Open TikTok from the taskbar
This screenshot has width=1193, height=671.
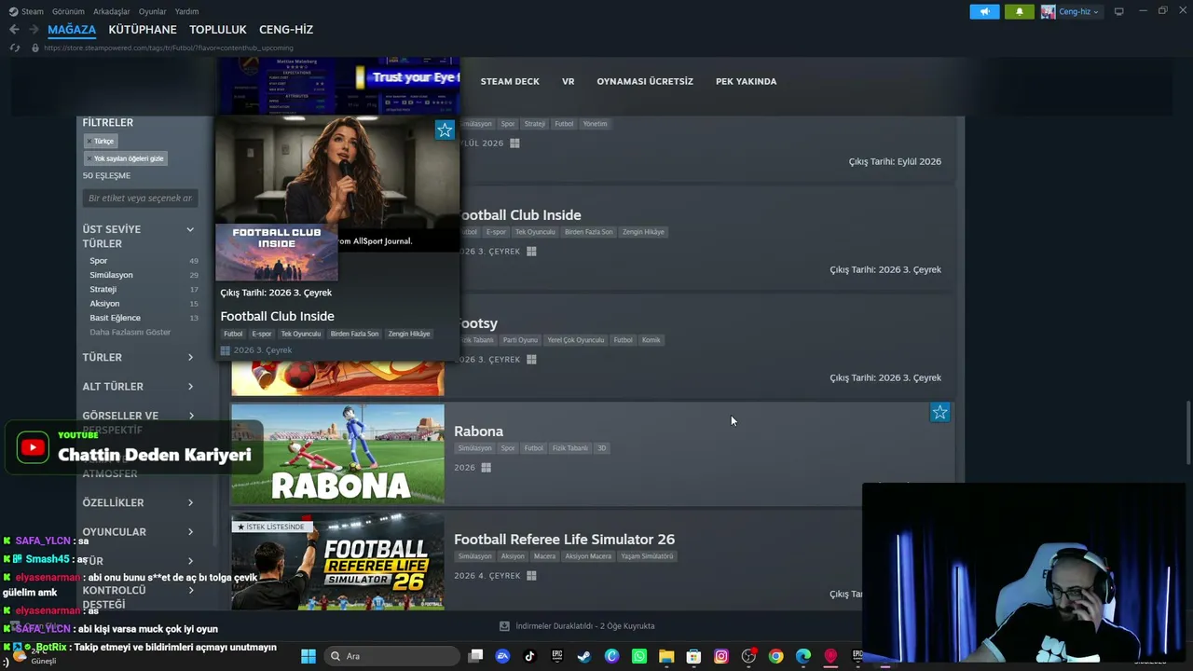[529, 656]
